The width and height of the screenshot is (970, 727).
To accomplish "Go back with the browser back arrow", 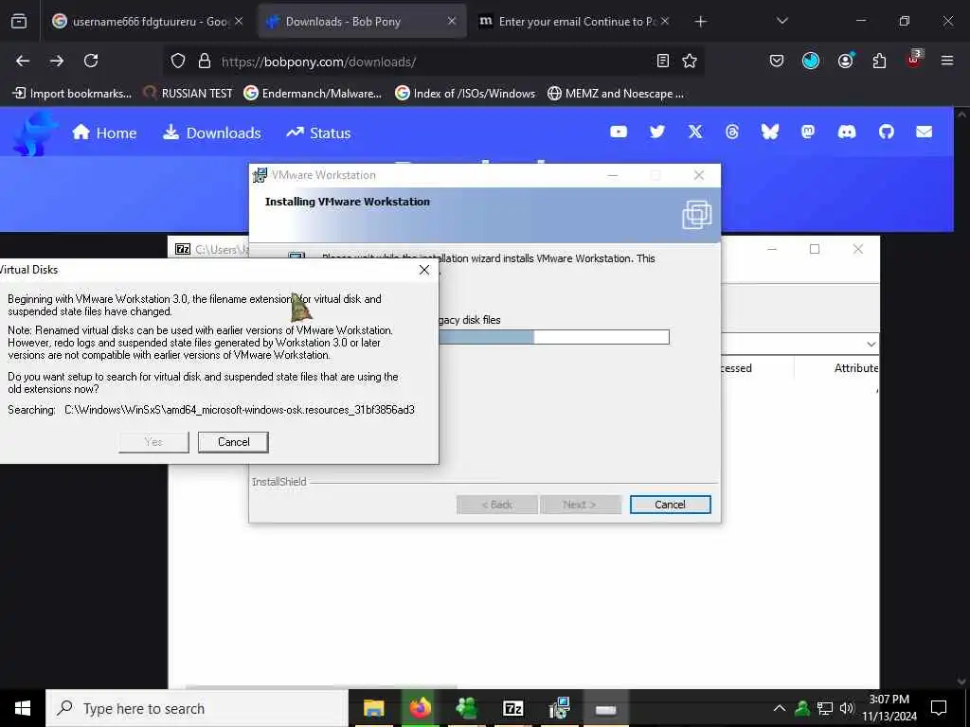I will (23, 61).
